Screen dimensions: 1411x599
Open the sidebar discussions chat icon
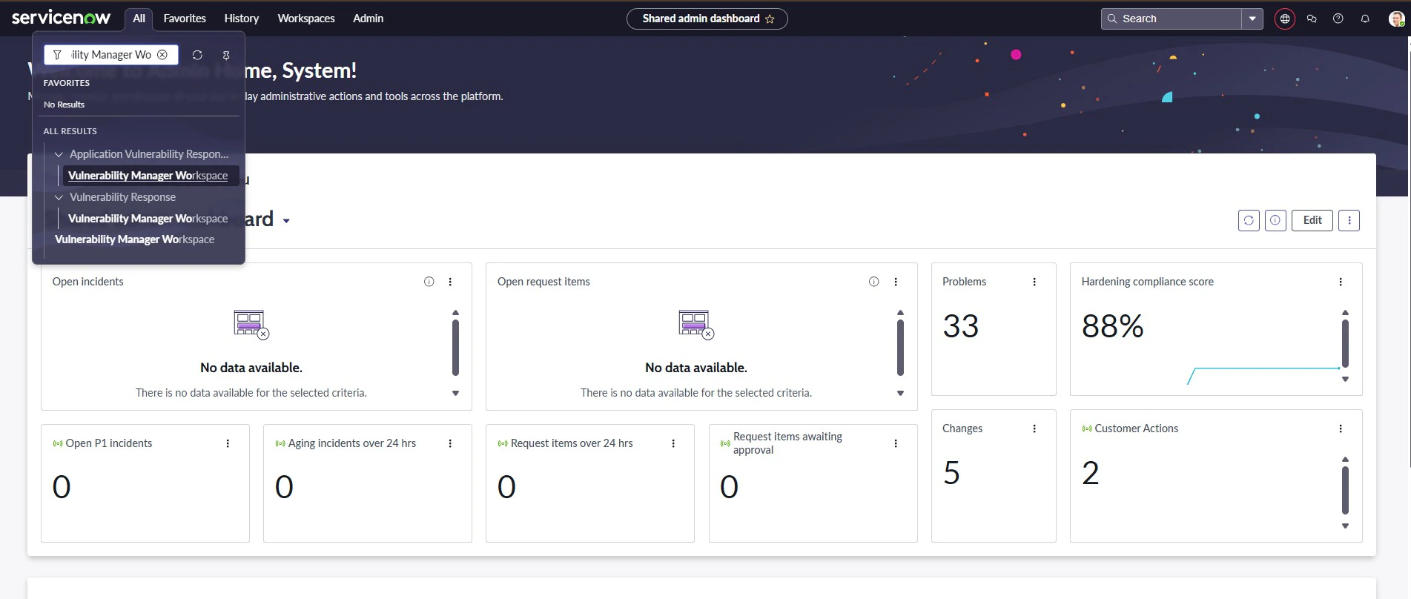(x=1312, y=19)
